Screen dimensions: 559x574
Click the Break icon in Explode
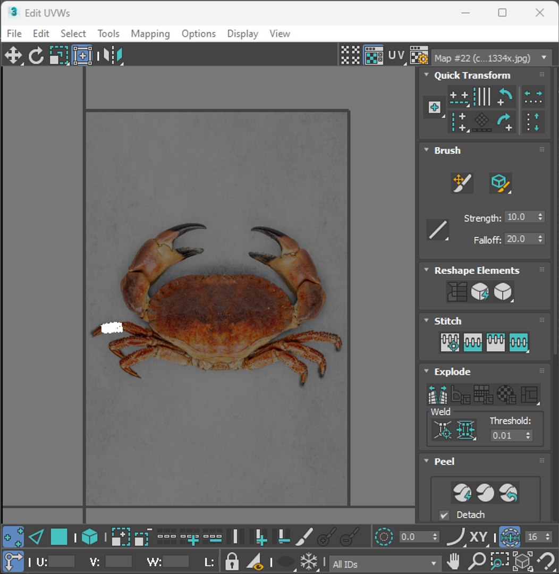[x=437, y=394]
